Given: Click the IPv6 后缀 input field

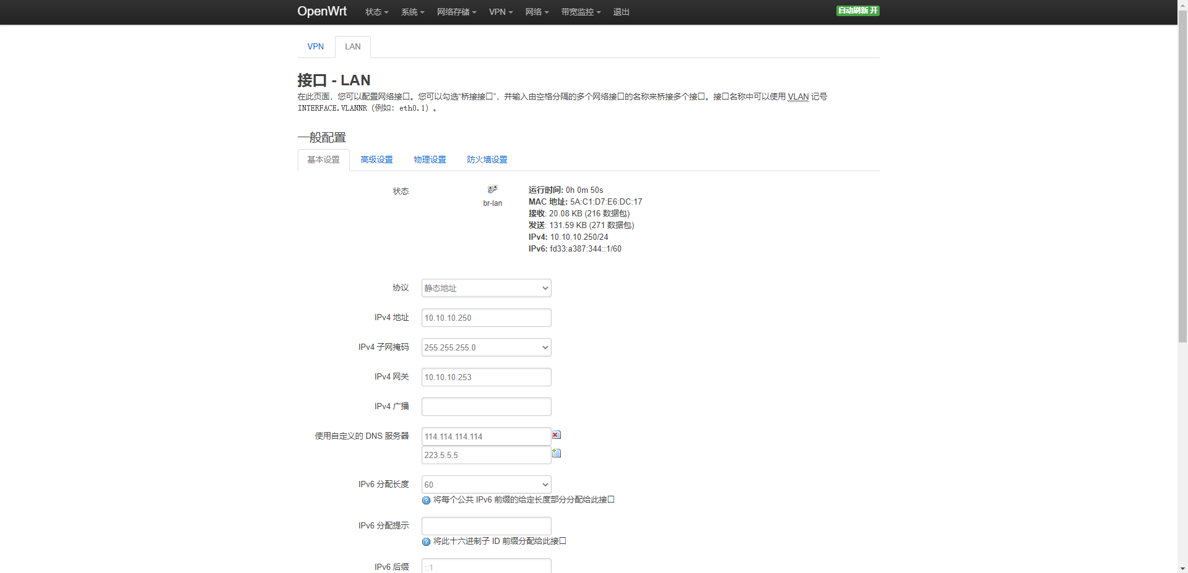Looking at the screenshot, I should point(487,566).
